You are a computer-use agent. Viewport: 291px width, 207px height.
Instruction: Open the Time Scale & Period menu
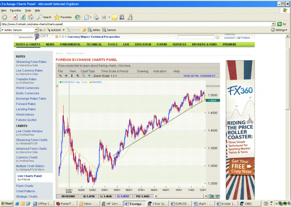point(115,71)
